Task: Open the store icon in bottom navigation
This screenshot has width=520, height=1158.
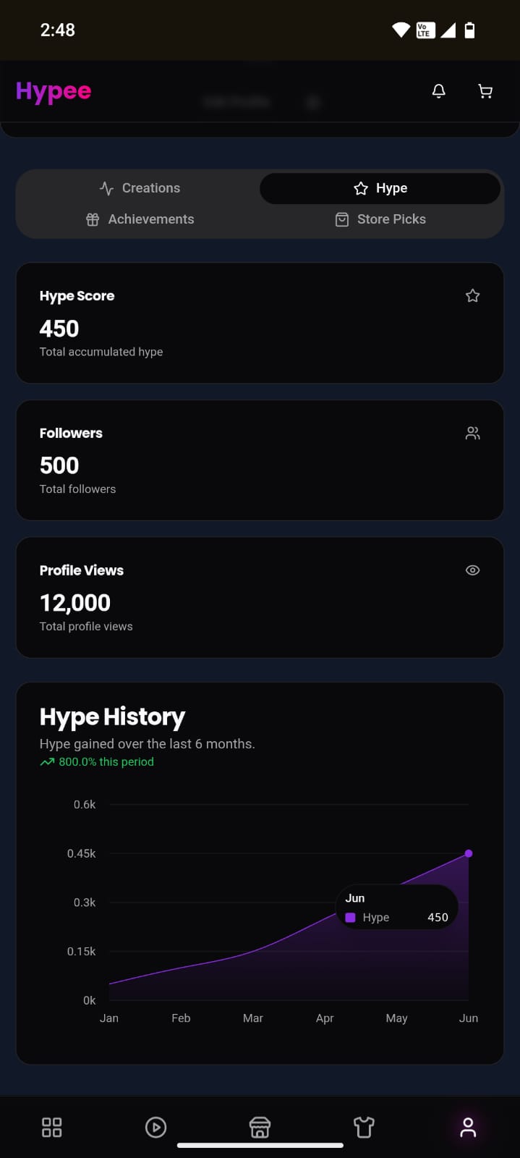Action: click(260, 1127)
